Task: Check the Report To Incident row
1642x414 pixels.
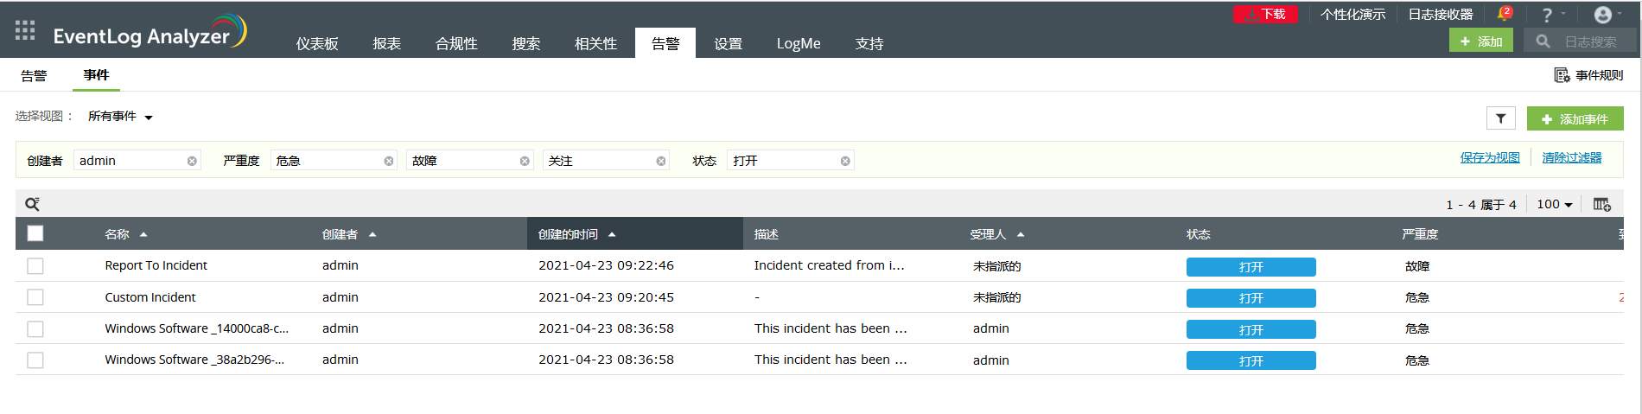Action: click(x=35, y=265)
